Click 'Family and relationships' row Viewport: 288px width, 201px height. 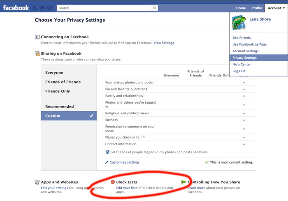click(x=181, y=96)
